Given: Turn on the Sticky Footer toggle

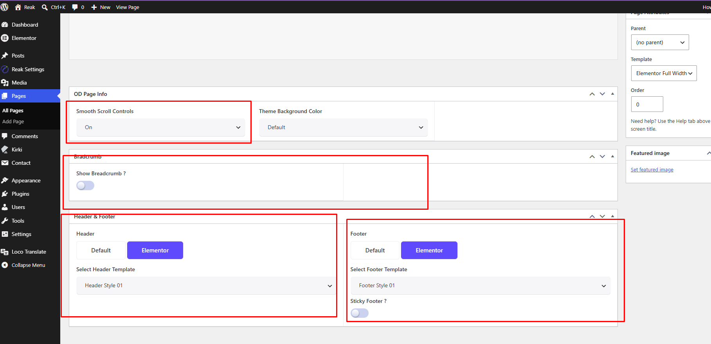Looking at the screenshot, I should pos(360,313).
